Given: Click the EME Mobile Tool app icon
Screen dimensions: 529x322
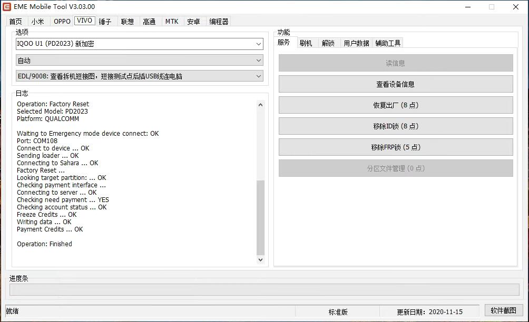Looking at the screenshot, I should pyautogui.click(x=7, y=7).
